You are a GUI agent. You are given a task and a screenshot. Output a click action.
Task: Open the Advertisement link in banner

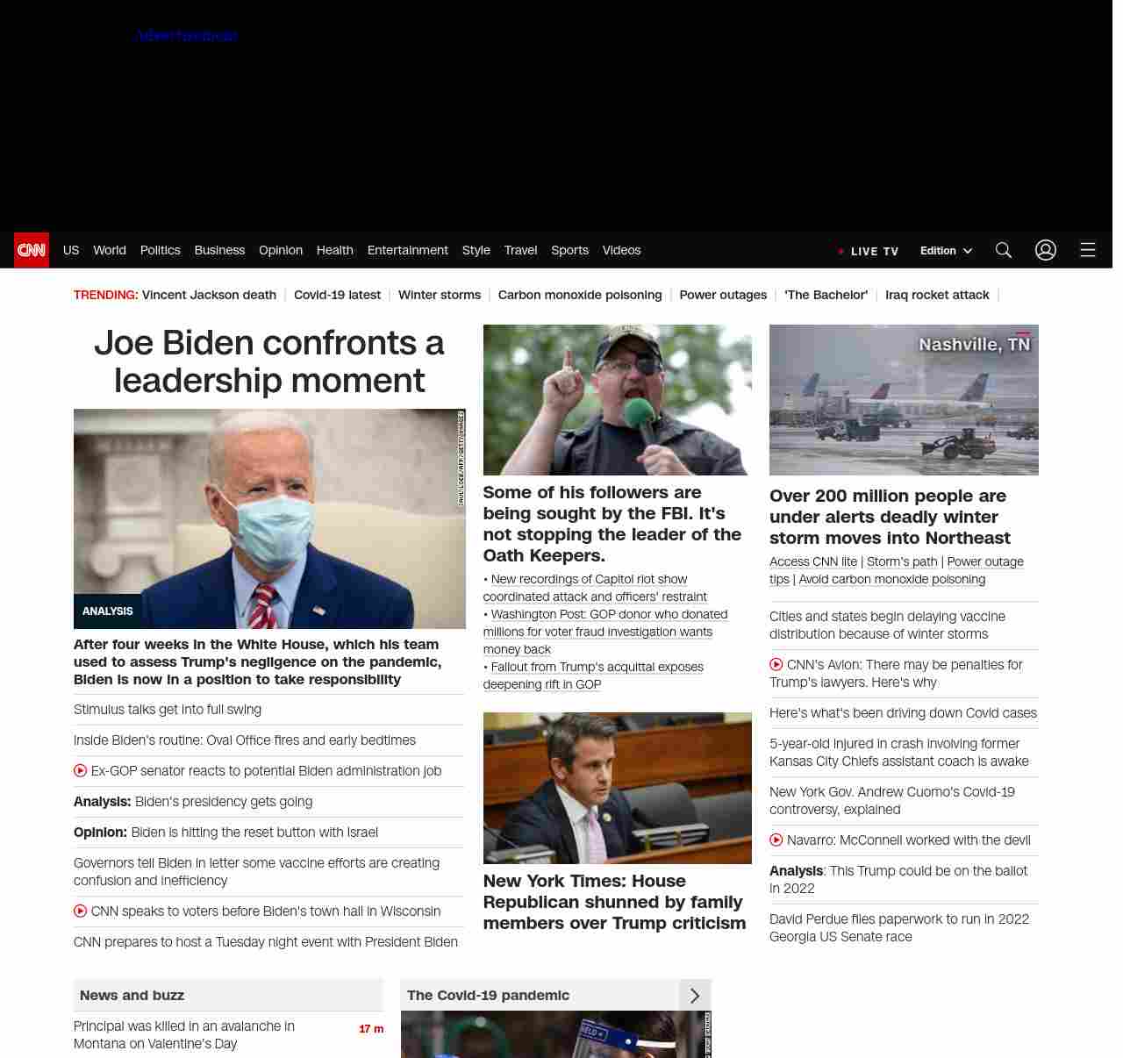[x=187, y=36]
